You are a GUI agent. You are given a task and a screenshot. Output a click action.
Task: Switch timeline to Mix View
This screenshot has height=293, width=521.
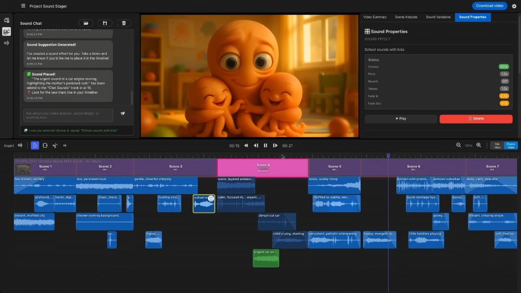(497, 145)
